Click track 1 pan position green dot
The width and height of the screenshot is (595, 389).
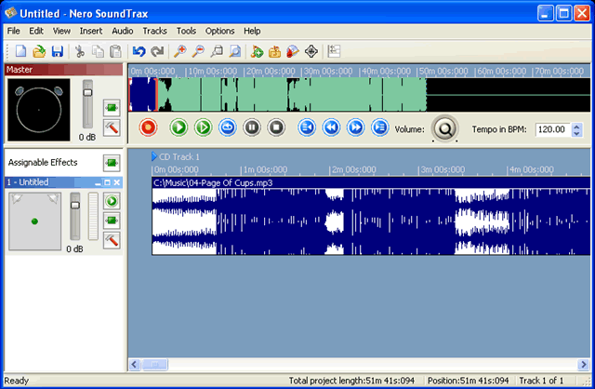coord(34,221)
